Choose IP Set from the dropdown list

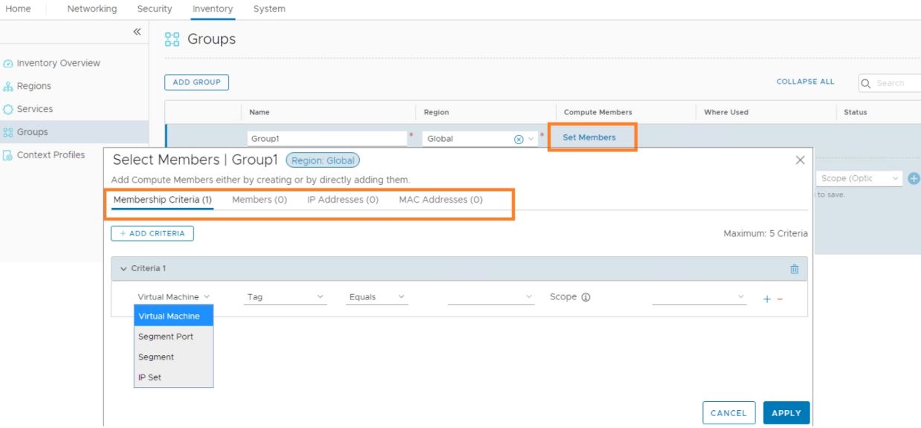pyautogui.click(x=150, y=377)
